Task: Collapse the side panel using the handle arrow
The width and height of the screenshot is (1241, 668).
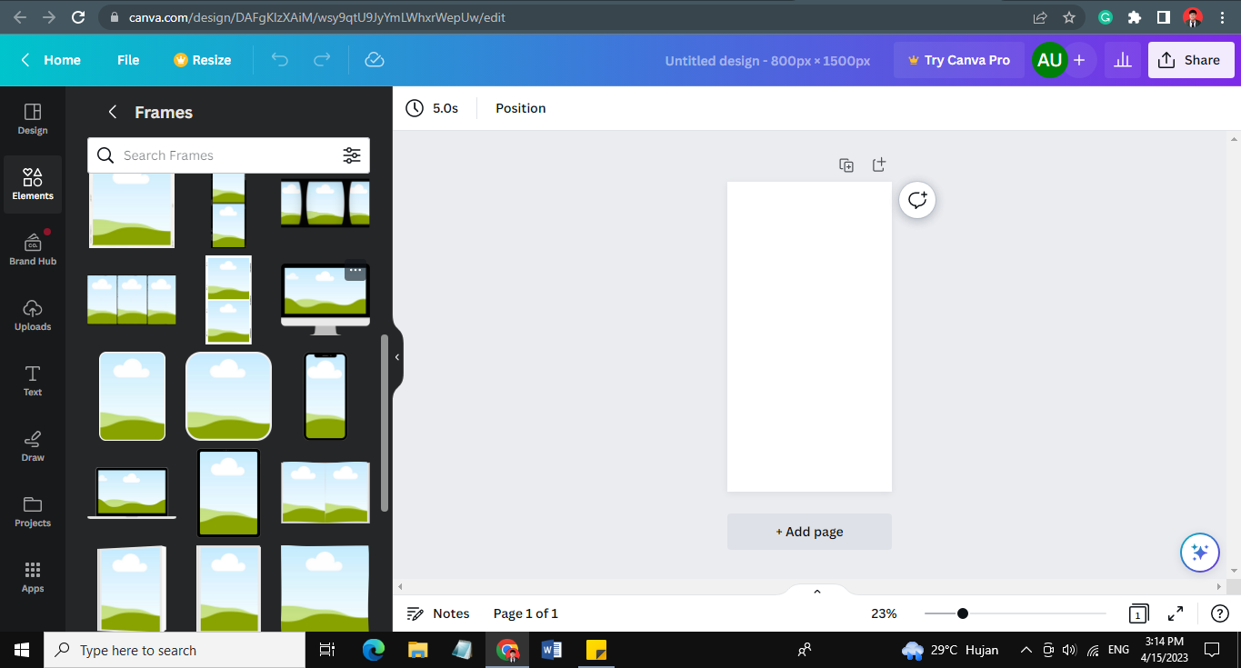Action: click(x=396, y=356)
